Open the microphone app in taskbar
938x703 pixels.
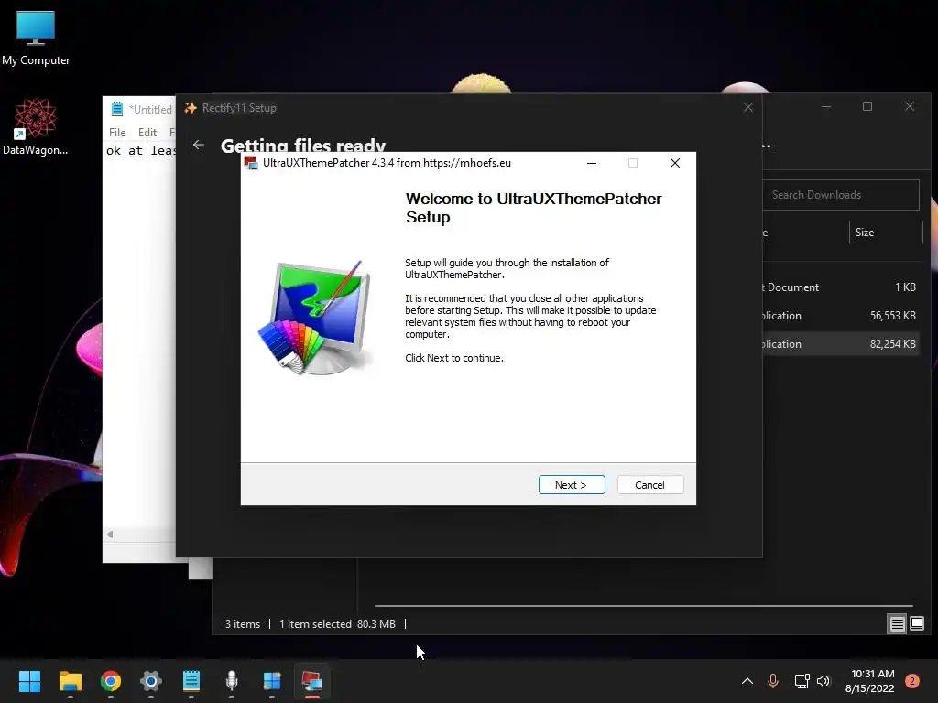[232, 681]
